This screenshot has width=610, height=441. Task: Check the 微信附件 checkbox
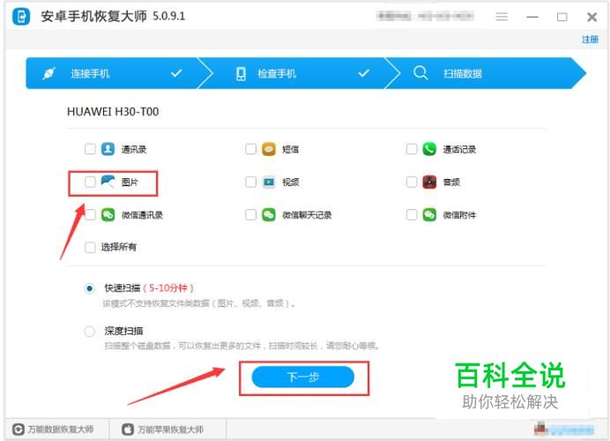click(x=412, y=214)
